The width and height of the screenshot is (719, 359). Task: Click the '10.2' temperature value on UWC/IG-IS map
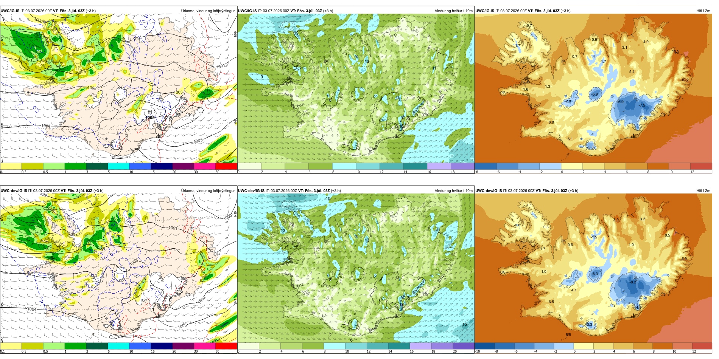pyautogui.click(x=685, y=80)
